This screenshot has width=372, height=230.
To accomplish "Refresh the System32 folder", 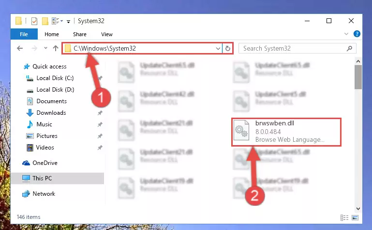I will (x=227, y=48).
